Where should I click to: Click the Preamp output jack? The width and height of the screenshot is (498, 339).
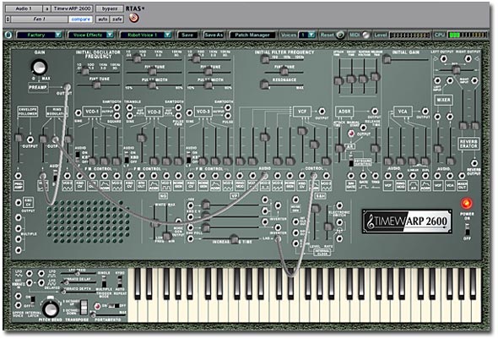click(68, 87)
